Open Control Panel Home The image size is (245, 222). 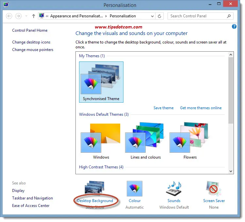coord(30,30)
